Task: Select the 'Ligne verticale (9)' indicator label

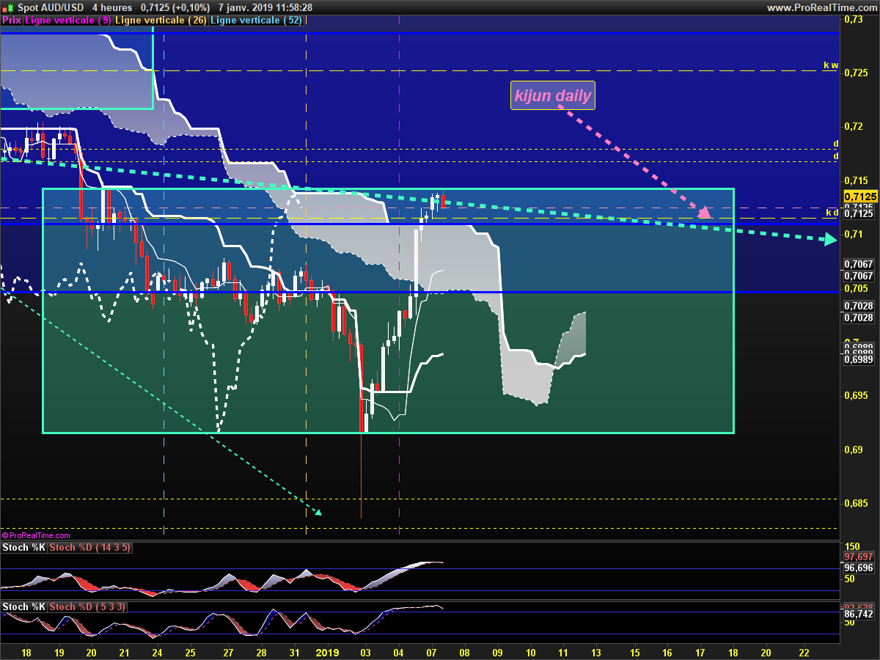Action: (x=68, y=21)
